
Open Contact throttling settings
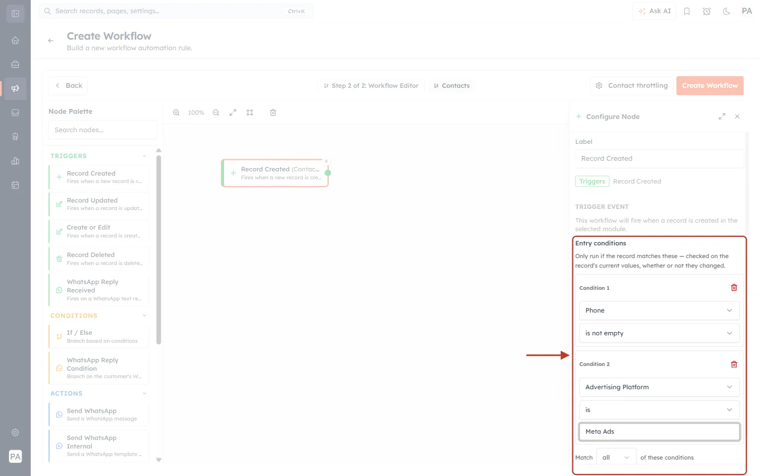tap(632, 86)
